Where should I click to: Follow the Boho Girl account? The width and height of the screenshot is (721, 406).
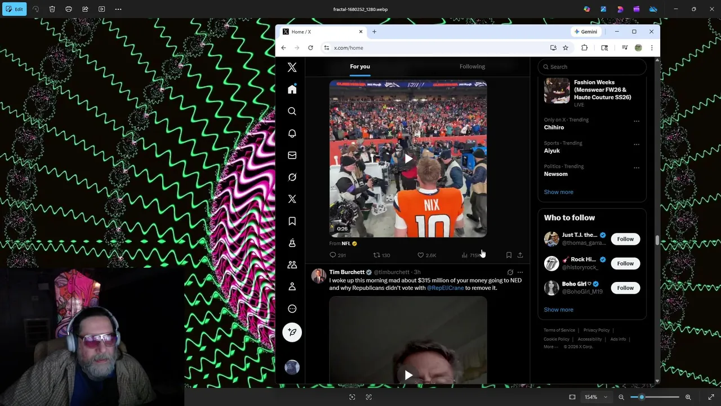tap(625, 288)
